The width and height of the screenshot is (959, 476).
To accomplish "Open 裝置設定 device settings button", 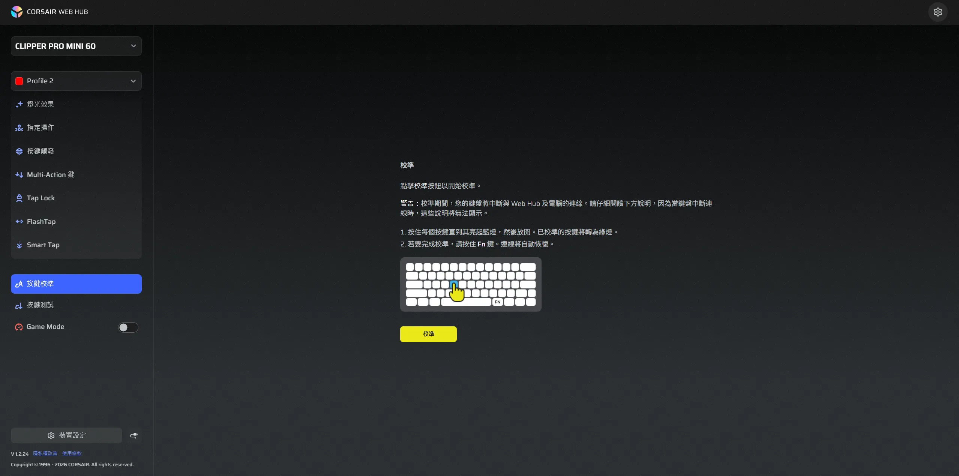I will point(66,435).
